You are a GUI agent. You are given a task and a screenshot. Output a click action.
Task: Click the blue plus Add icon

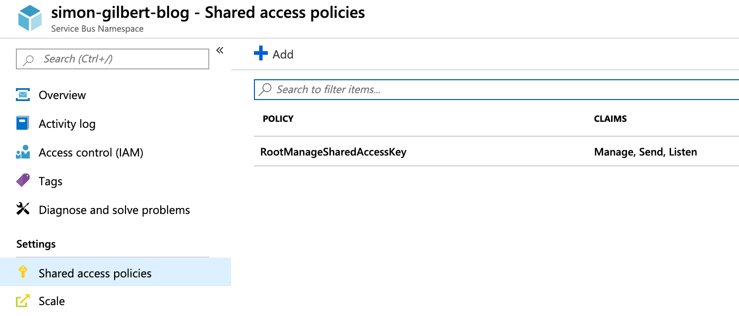[261, 53]
